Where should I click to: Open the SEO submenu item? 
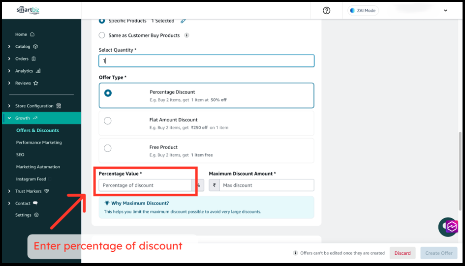tap(20, 154)
